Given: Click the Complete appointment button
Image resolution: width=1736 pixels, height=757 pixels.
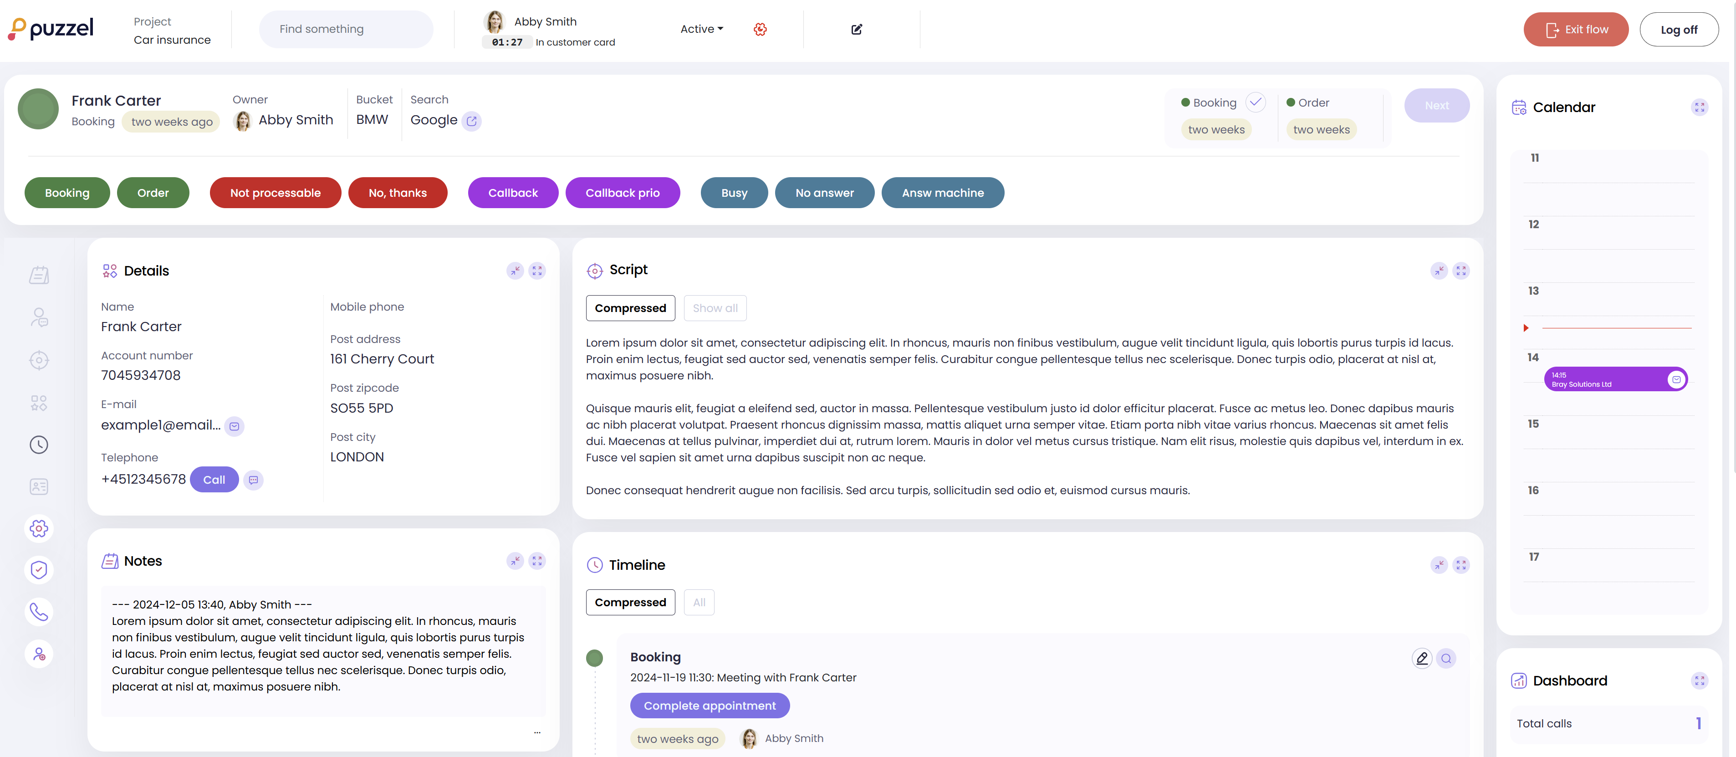Looking at the screenshot, I should [x=710, y=705].
